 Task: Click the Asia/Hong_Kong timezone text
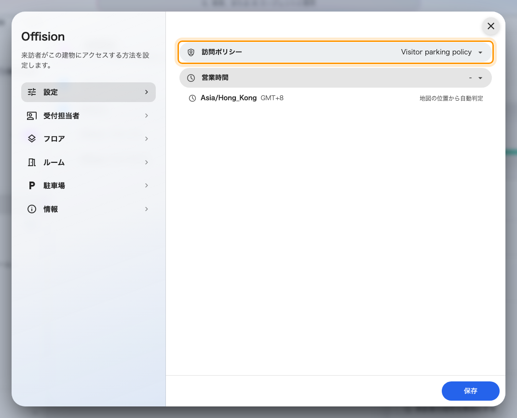click(x=229, y=98)
